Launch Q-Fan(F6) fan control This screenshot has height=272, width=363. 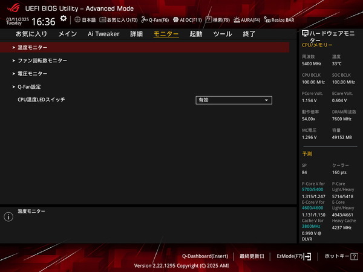(155, 20)
